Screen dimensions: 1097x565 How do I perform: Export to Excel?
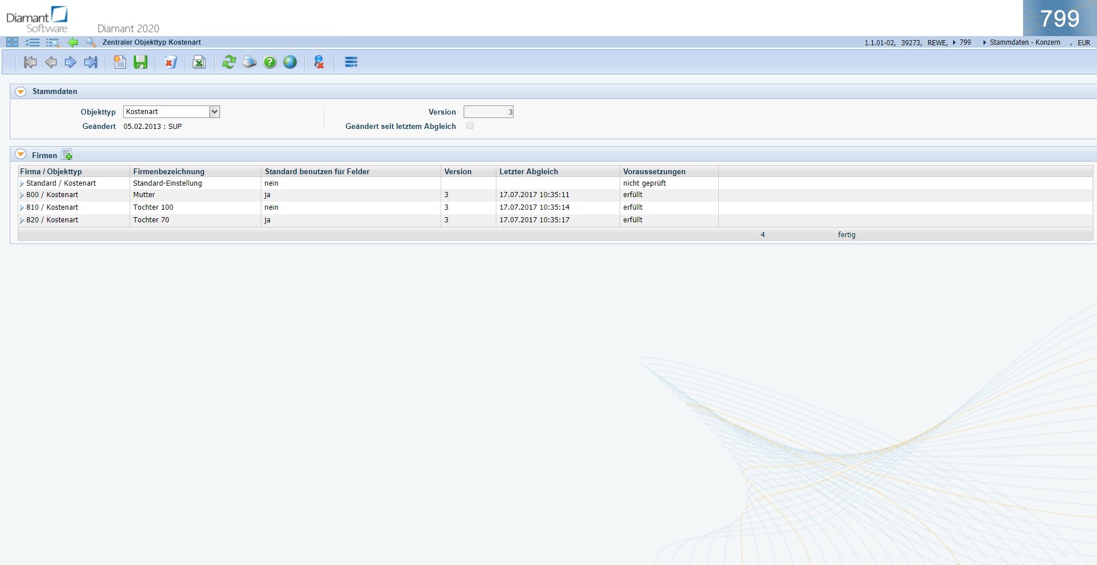199,62
